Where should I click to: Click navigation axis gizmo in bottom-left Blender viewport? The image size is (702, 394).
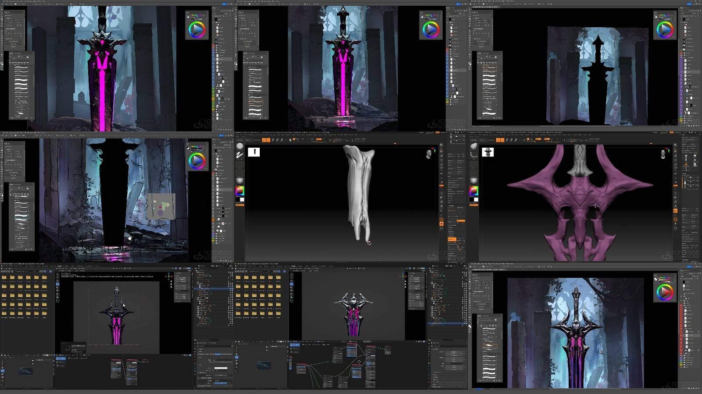(170, 277)
